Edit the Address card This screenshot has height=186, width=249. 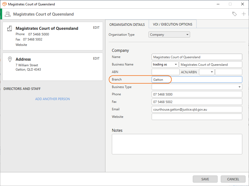(96, 59)
